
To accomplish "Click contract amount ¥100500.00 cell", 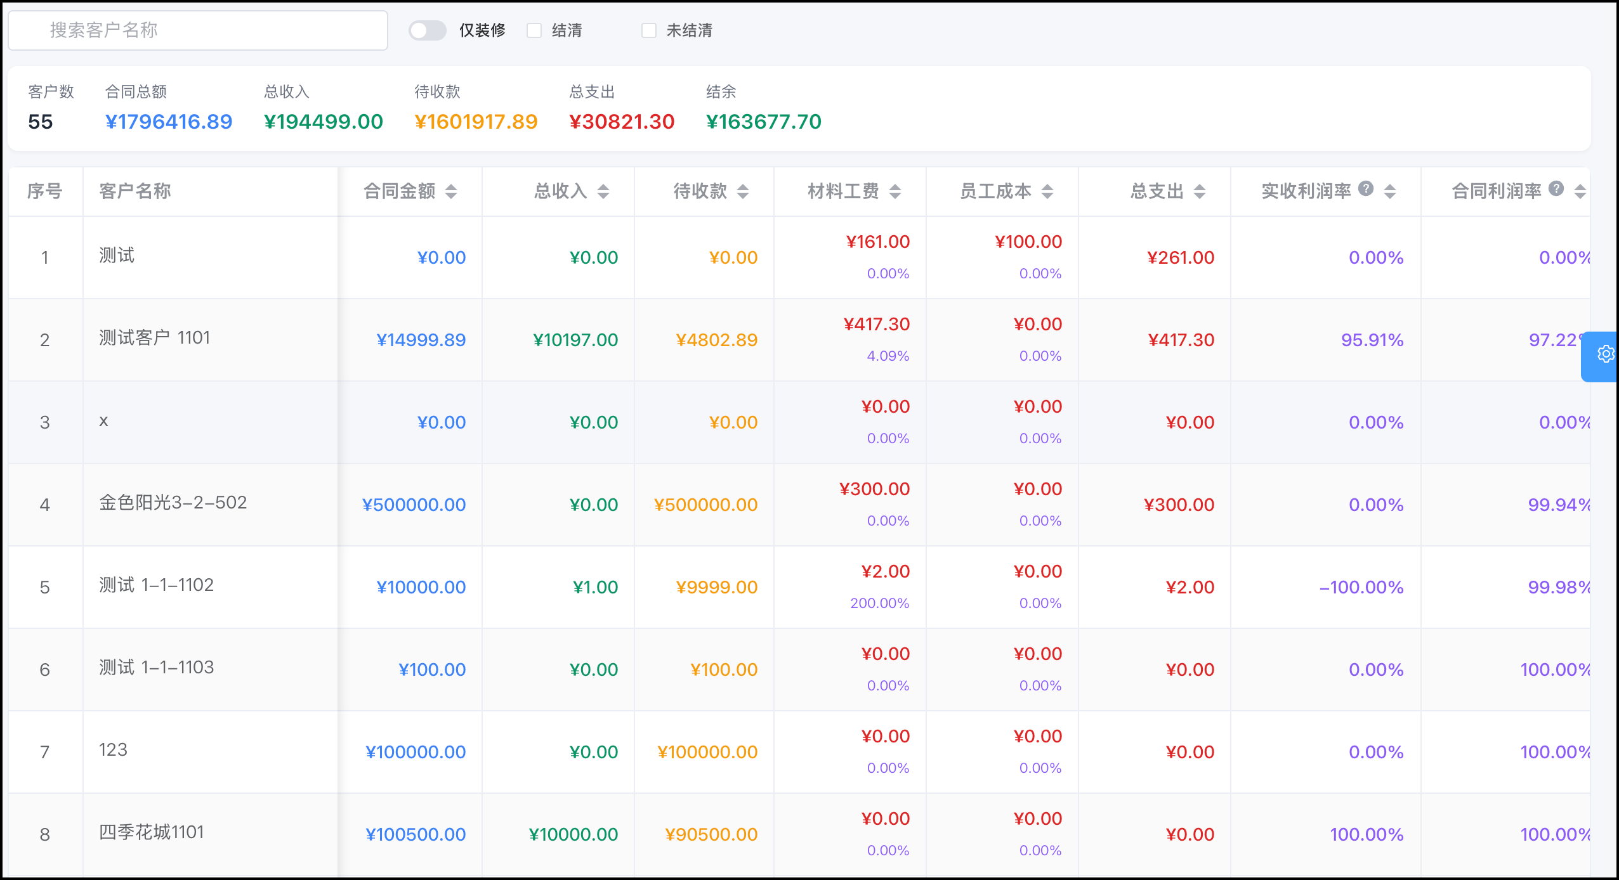I will 416,835.
